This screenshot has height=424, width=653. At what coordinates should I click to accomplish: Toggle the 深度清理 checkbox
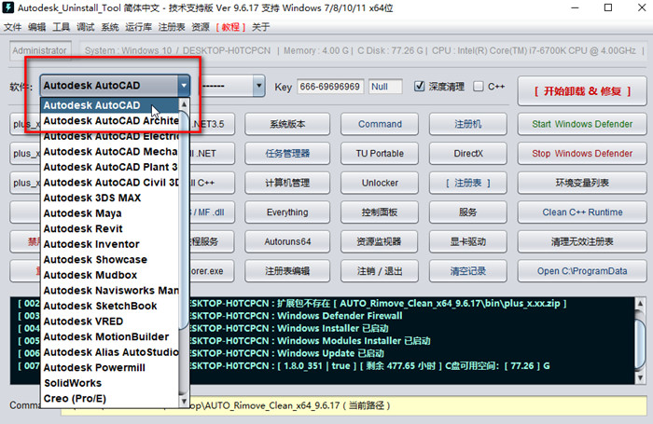420,86
